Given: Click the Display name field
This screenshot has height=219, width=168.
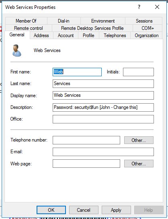Looking at the screenshot, I should coord(103,96).
